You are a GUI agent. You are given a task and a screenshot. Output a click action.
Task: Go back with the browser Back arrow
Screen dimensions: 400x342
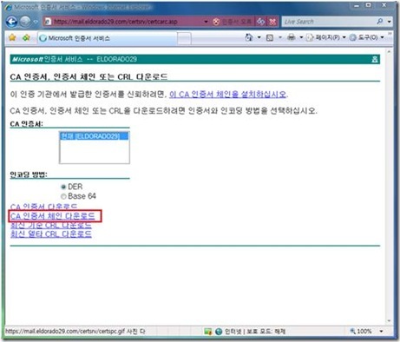[11, 22]
